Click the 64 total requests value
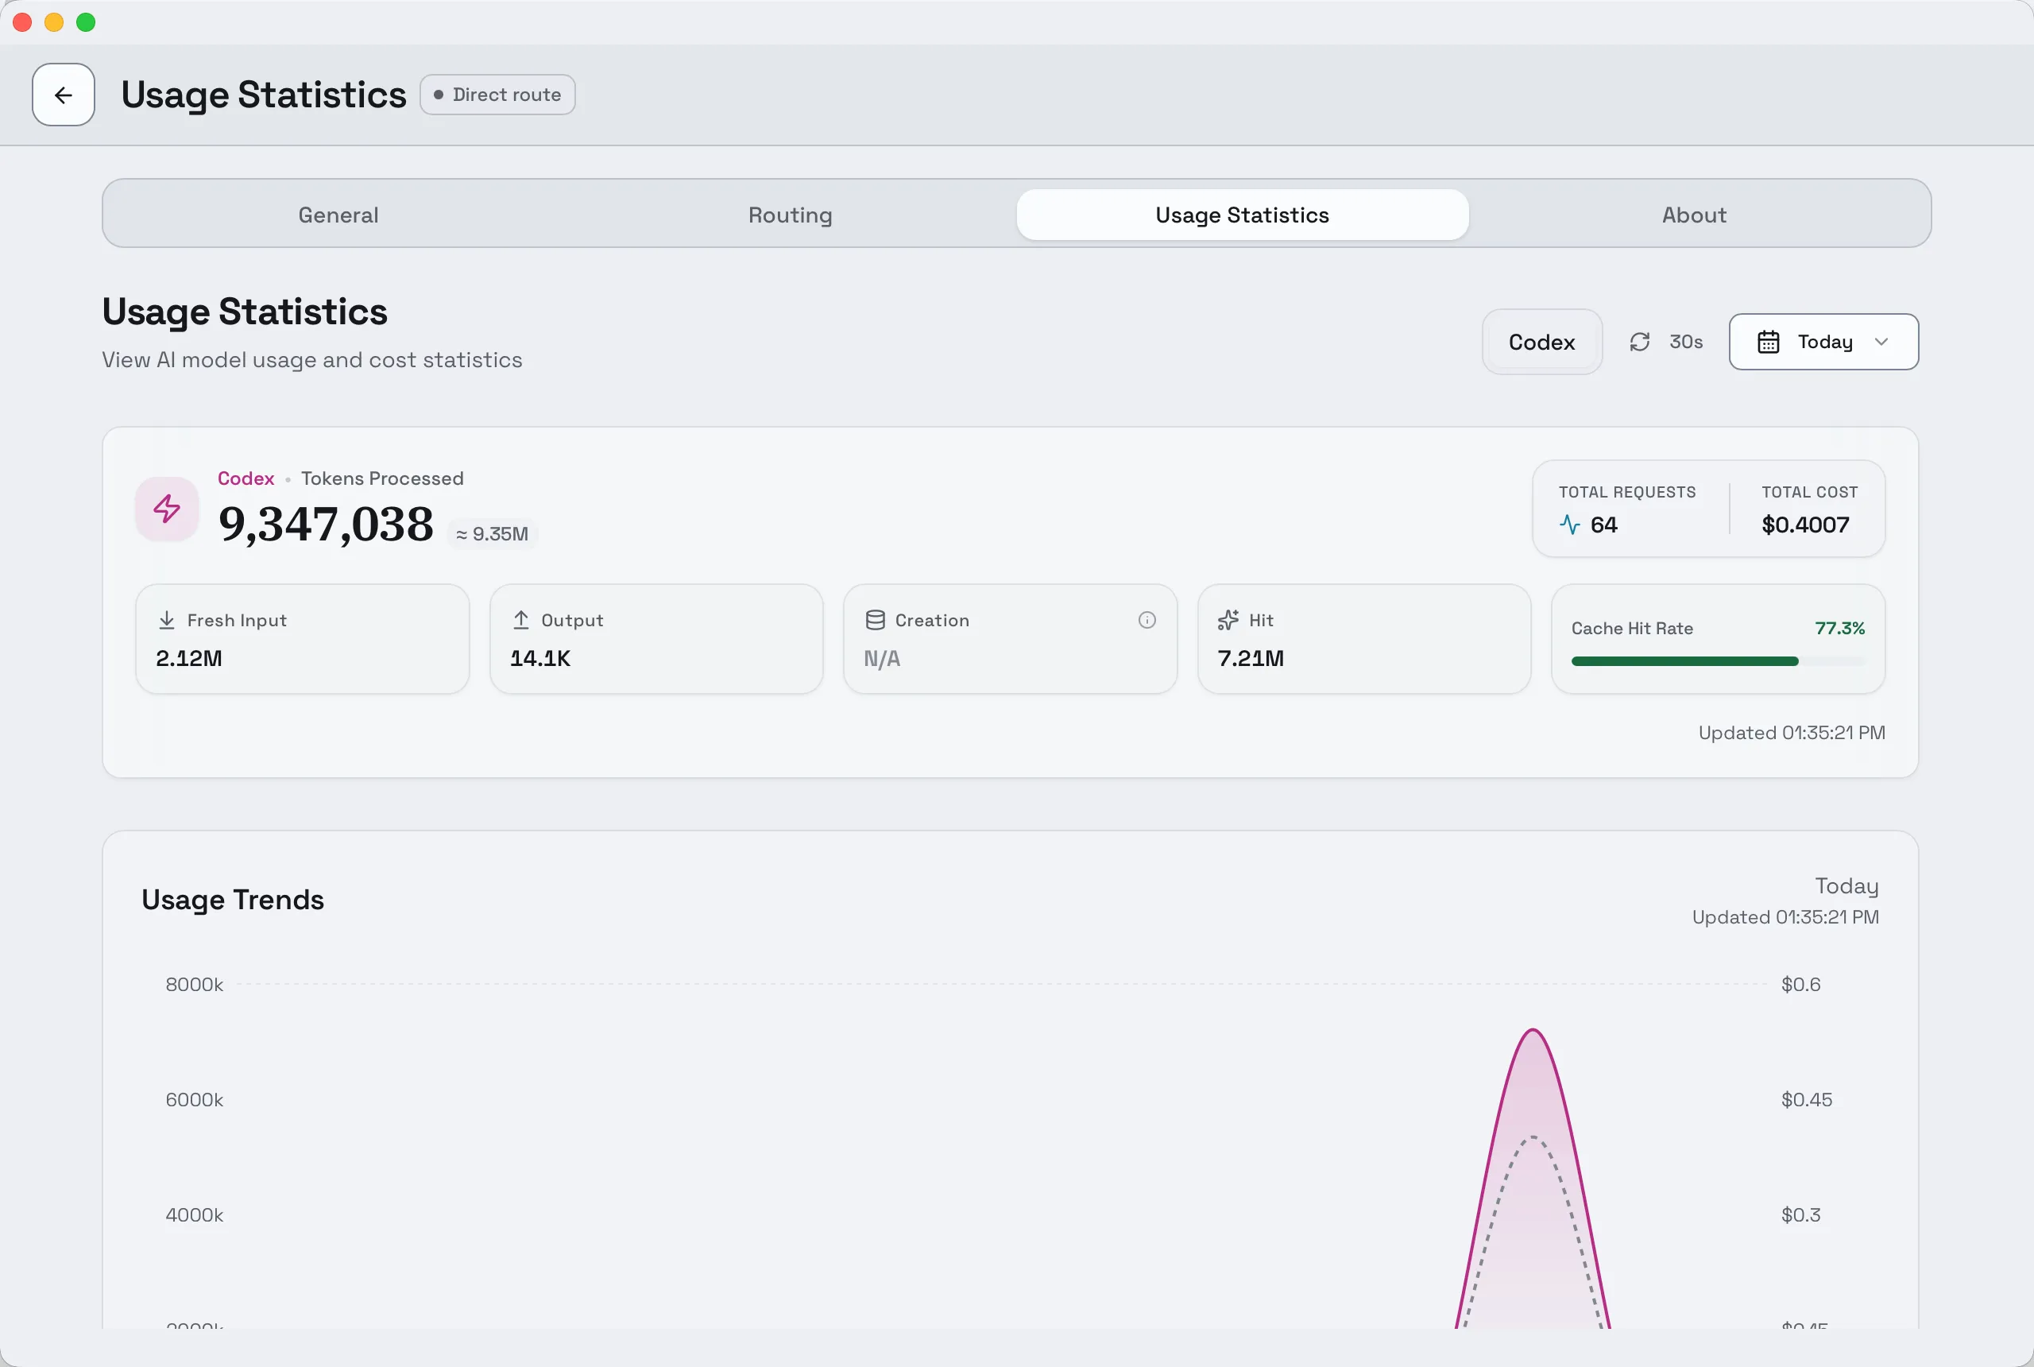Screen dimensions: 2034x1367 pyautogui.click(x=1603, y=525)
